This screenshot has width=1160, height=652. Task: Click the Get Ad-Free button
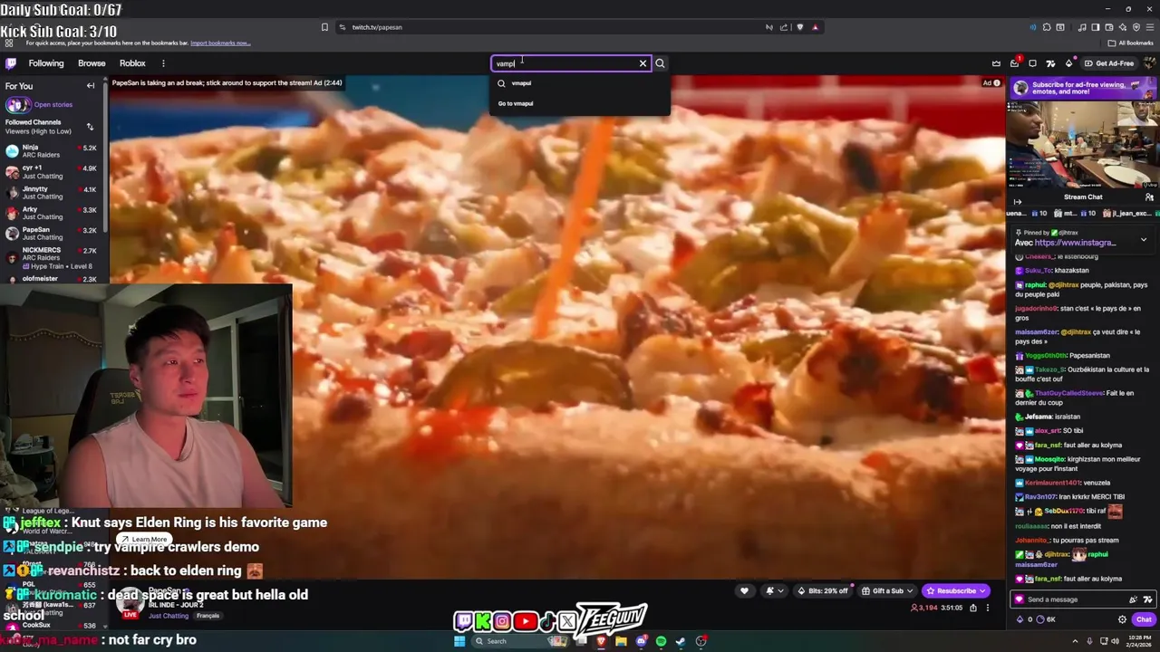[1108, 63]
